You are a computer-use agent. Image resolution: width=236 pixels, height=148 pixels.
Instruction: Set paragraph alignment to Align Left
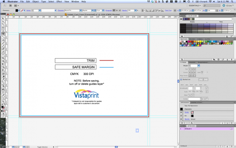[x=114, y=10]
